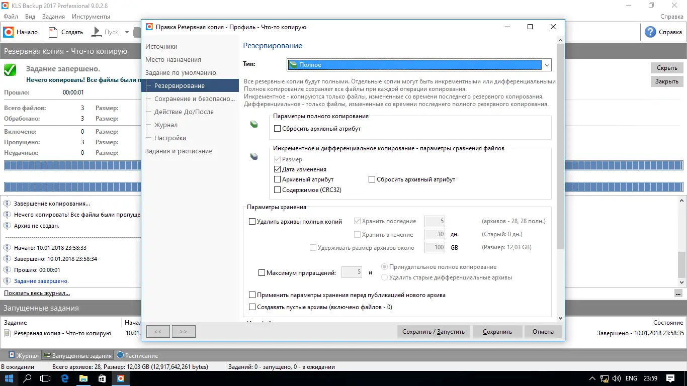Click the Пуск run icon in toolbar

97,32
